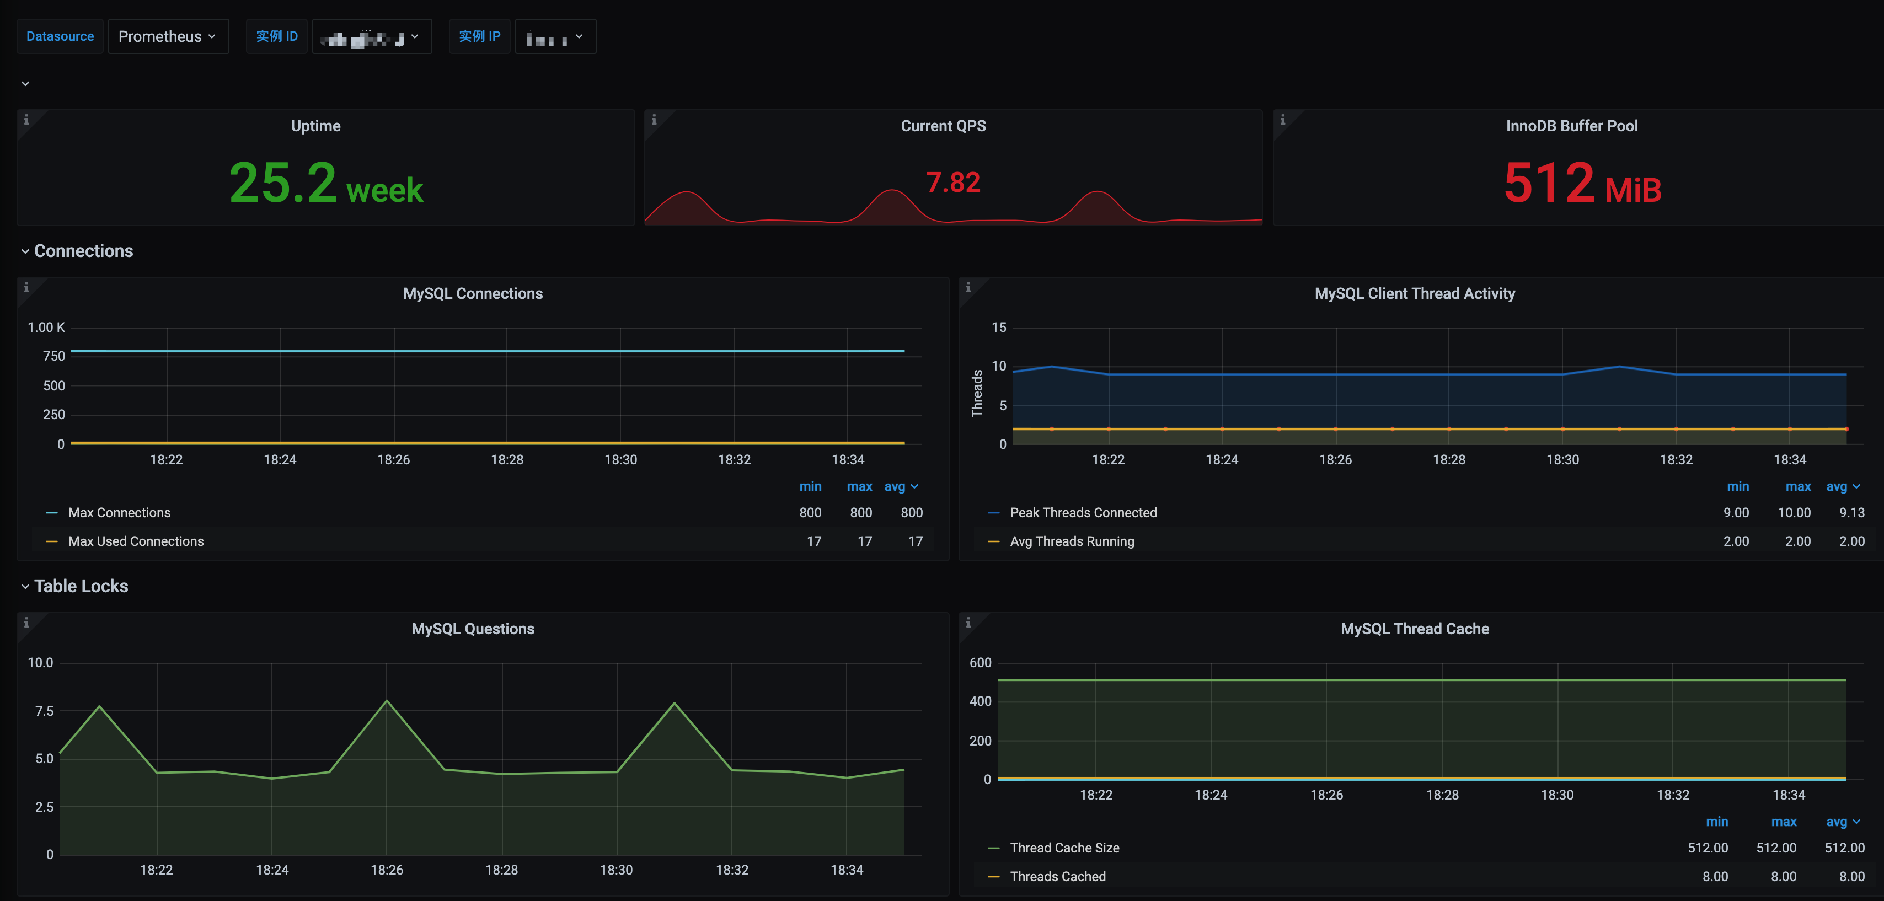Image resolution: width=1884 pixels, height=901 pixels.
Task: Open the 实例 IP variable dropdown
Action: [555, 36]
